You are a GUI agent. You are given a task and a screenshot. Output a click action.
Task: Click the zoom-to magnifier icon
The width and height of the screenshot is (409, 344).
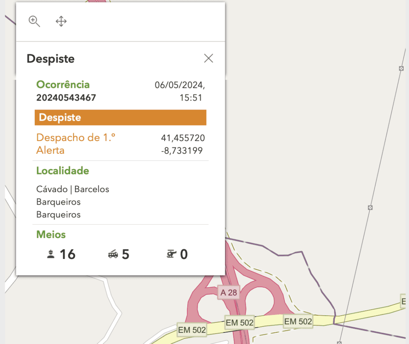point(34,22)
